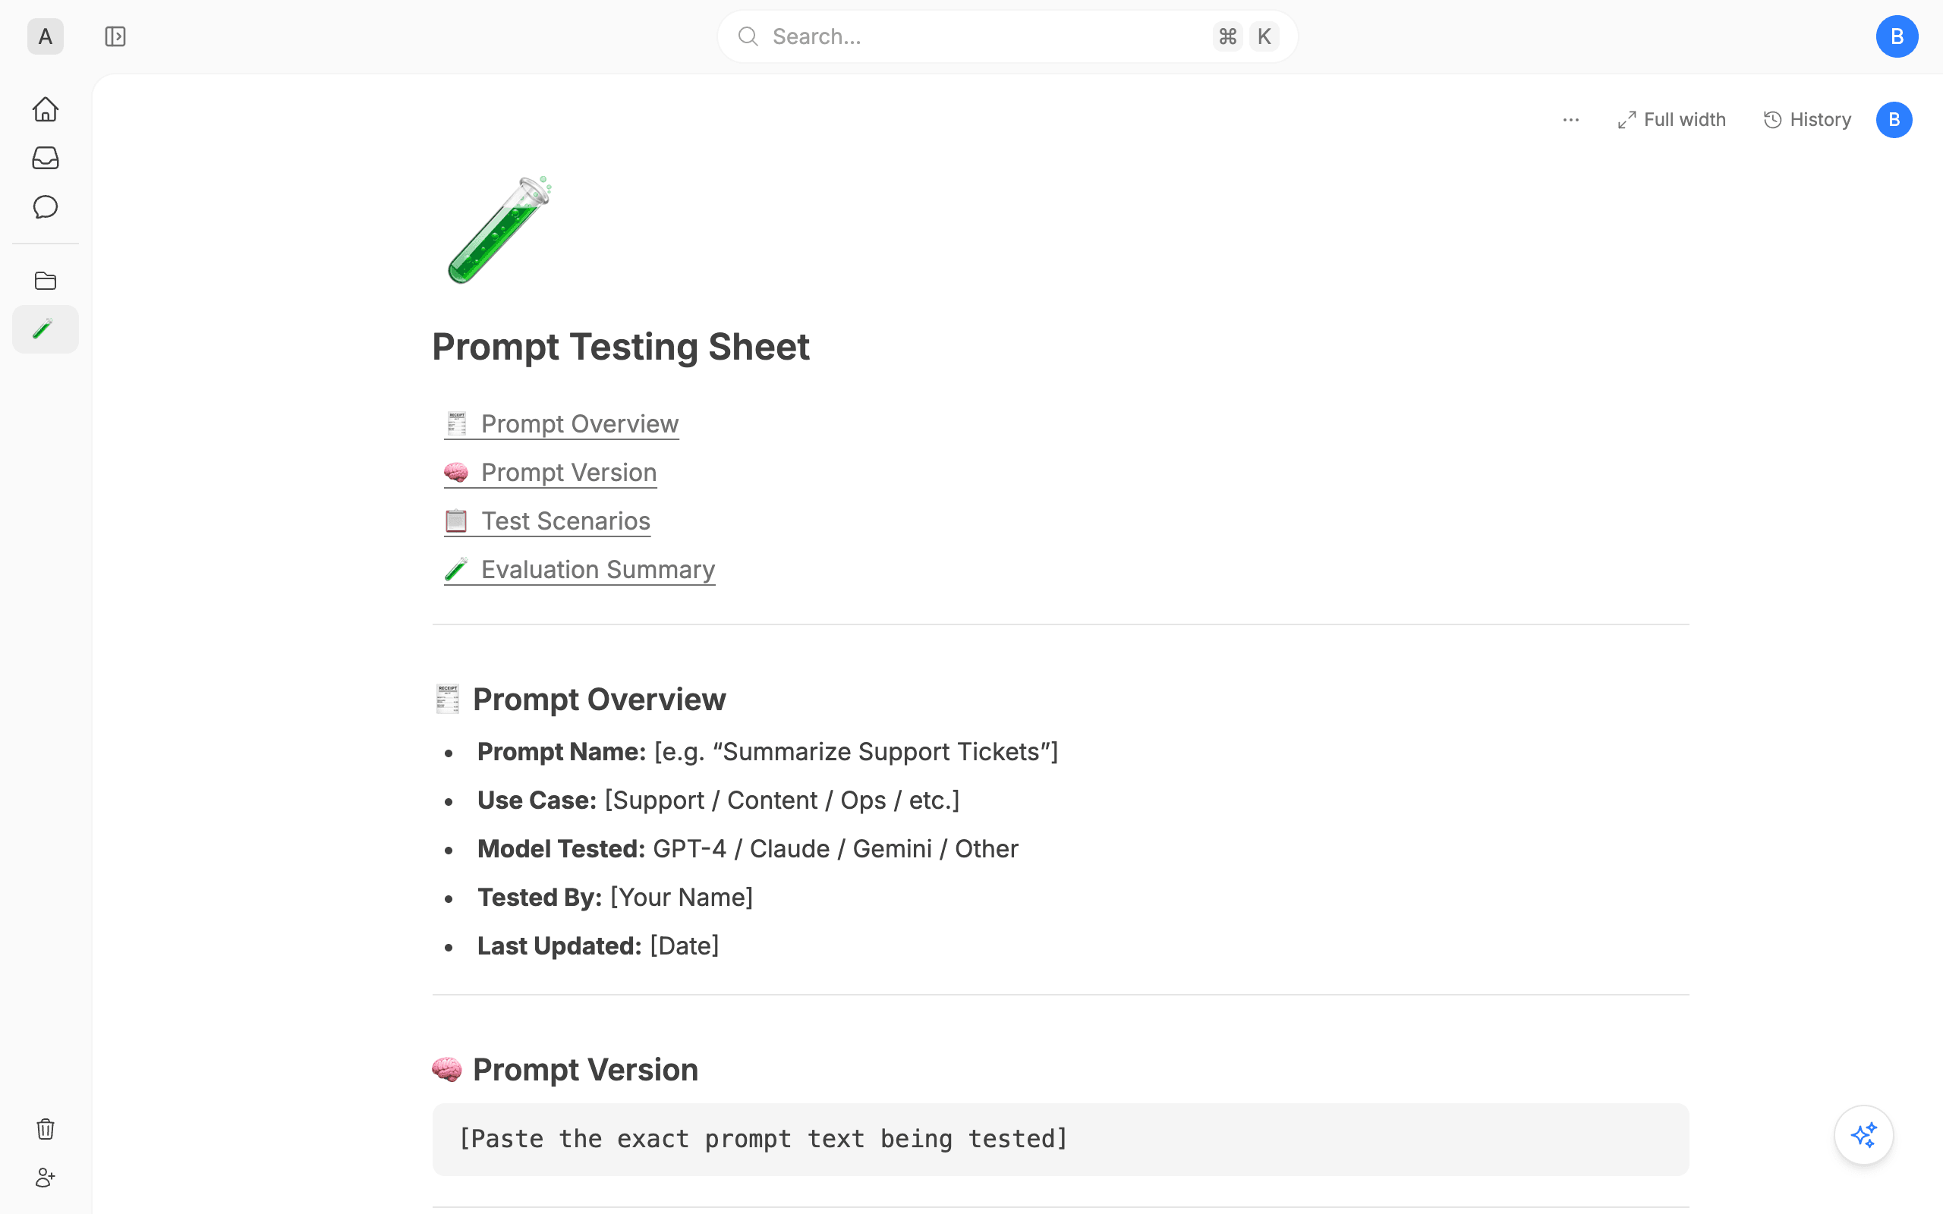
Task: Click the collaborator avatar B beside History
Action: point(1894,120)
